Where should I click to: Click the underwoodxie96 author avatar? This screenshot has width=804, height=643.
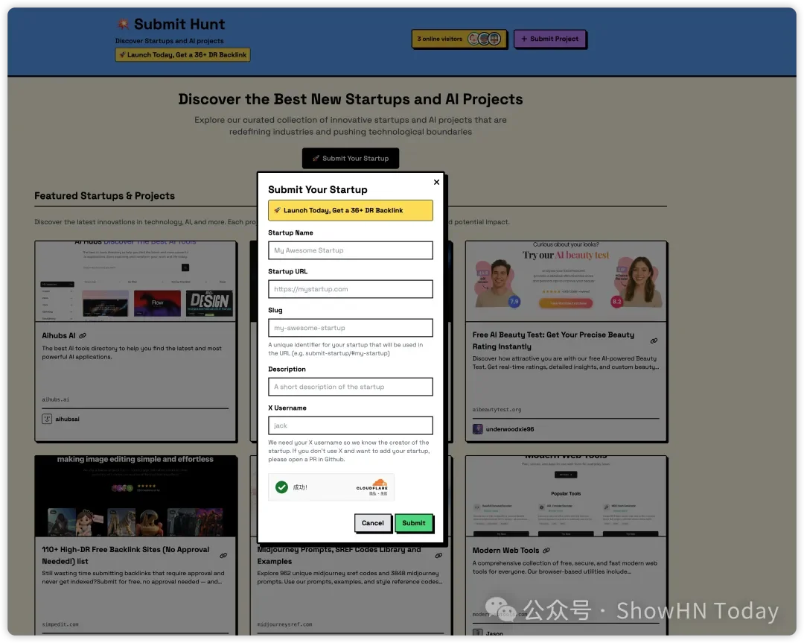tap(478, 429)
